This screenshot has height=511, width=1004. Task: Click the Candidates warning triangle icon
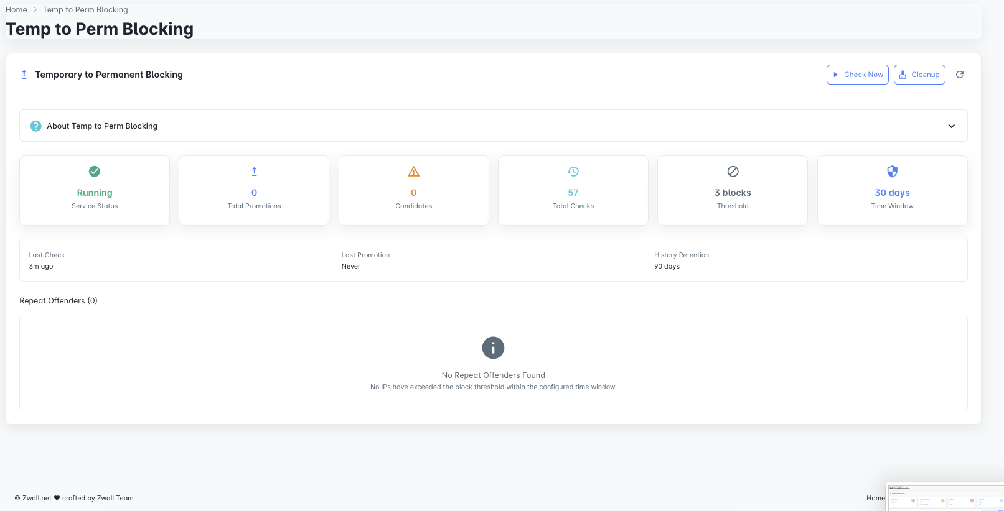click(x=414, y=172)
